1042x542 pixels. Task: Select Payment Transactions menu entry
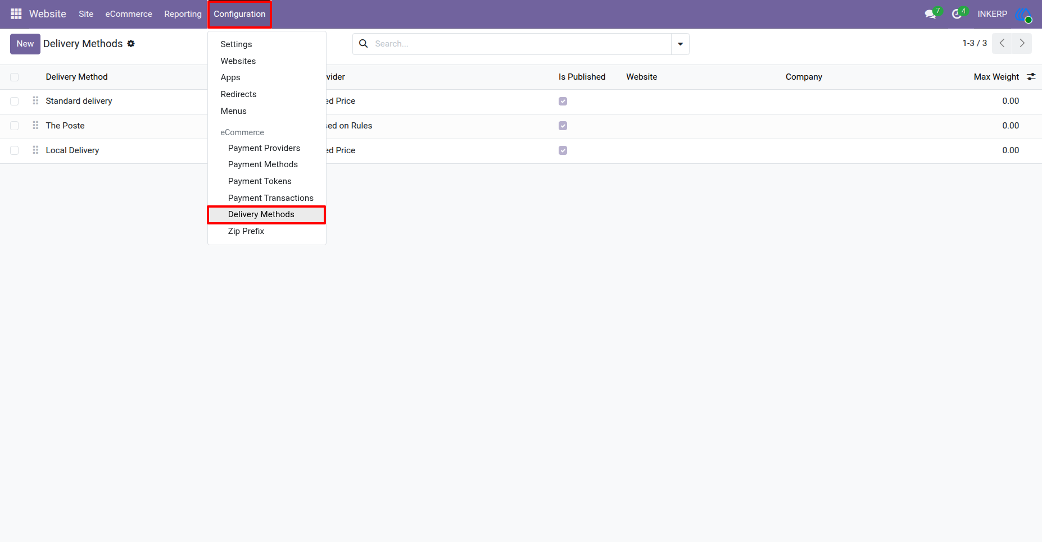coord(271,198)
